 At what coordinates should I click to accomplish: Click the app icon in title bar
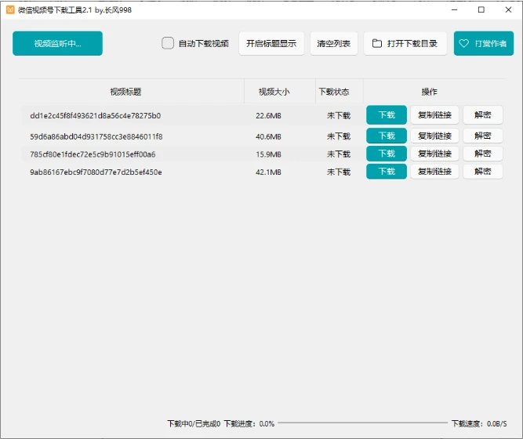(10, 9)
